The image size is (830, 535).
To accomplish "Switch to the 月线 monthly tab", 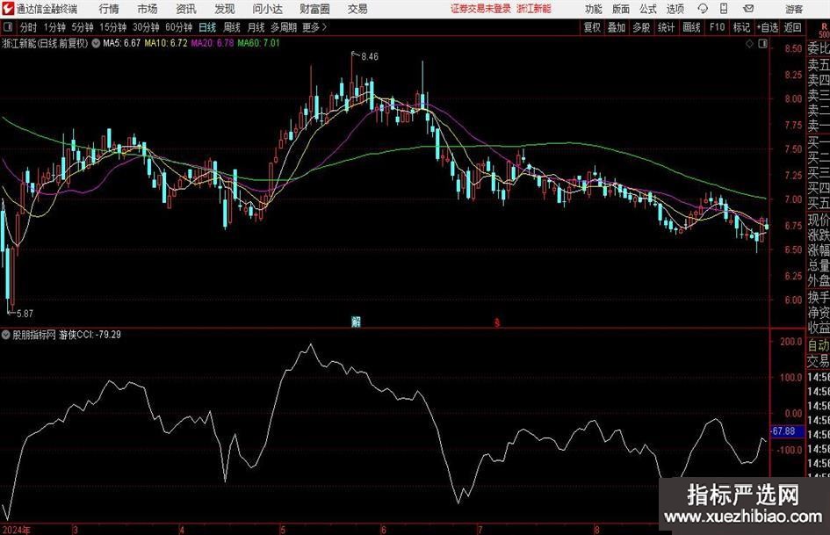I will pyautogui.click(x=256, y=27).
